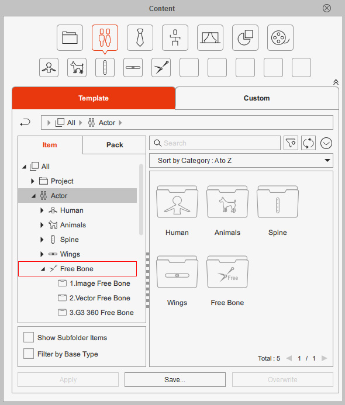Select the film reel Media category

[280, 38]
